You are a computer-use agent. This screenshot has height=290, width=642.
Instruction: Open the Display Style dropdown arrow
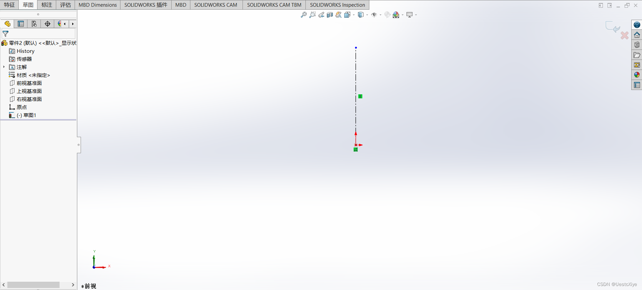coord(367,15)
